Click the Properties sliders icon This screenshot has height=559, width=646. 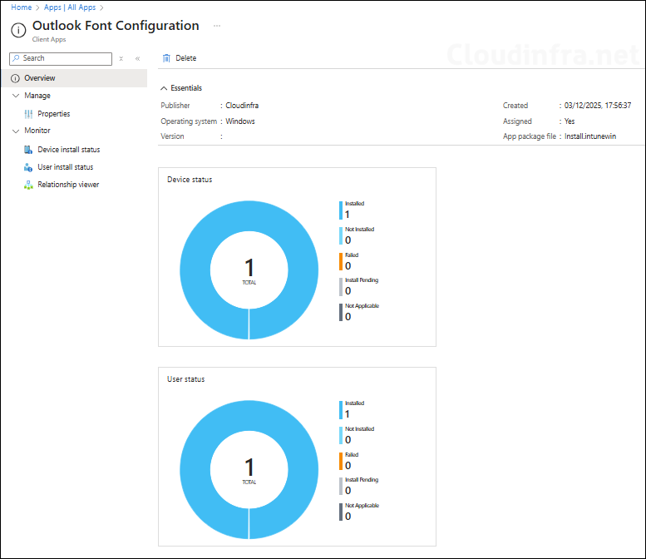[x=28, y=114]
